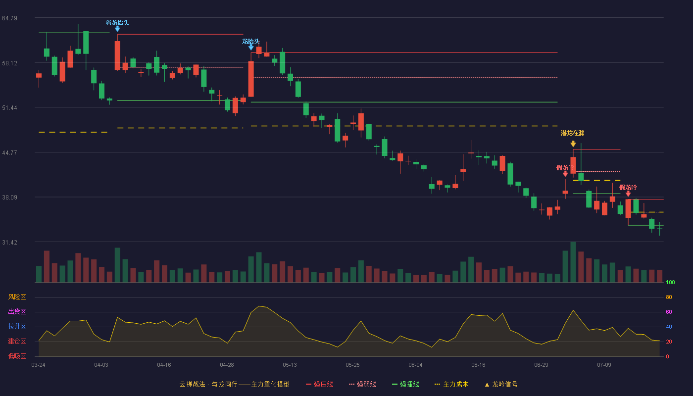Click the 58.12 price axis label
This screenshot has height=396, width=693.
tap(9, 63)
